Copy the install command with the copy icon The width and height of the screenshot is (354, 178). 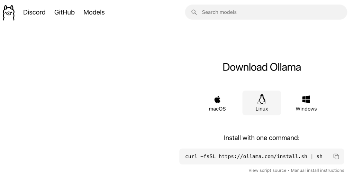[336, 157]
